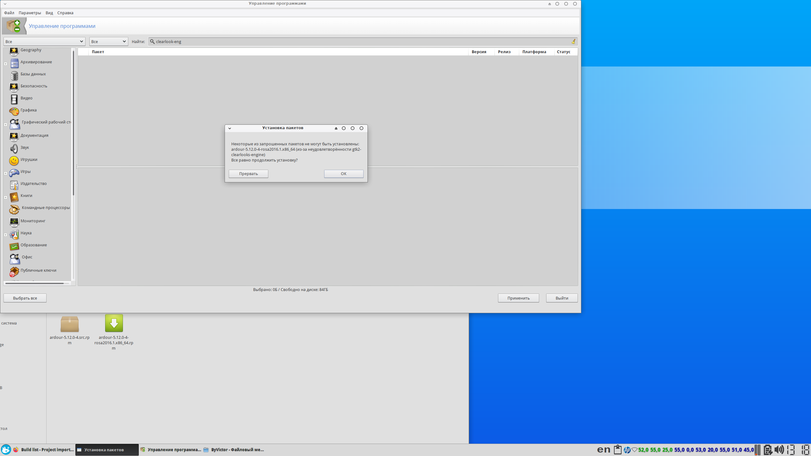This screenshot has width=811, height=456.
Task: Open the Справка menu
Action: tap(65, 13)
